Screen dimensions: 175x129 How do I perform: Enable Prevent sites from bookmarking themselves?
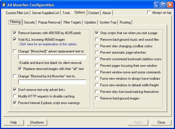[97, 91]
